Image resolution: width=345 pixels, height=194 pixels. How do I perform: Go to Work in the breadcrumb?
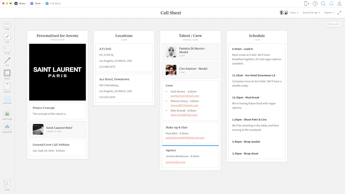38,4
